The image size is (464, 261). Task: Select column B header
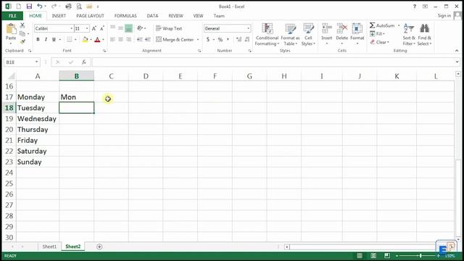77,76
